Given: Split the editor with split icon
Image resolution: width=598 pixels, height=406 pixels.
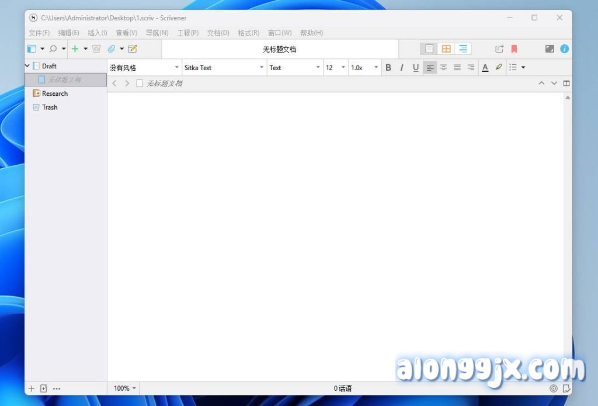Looking at the screenshot, I should point(566,84).
